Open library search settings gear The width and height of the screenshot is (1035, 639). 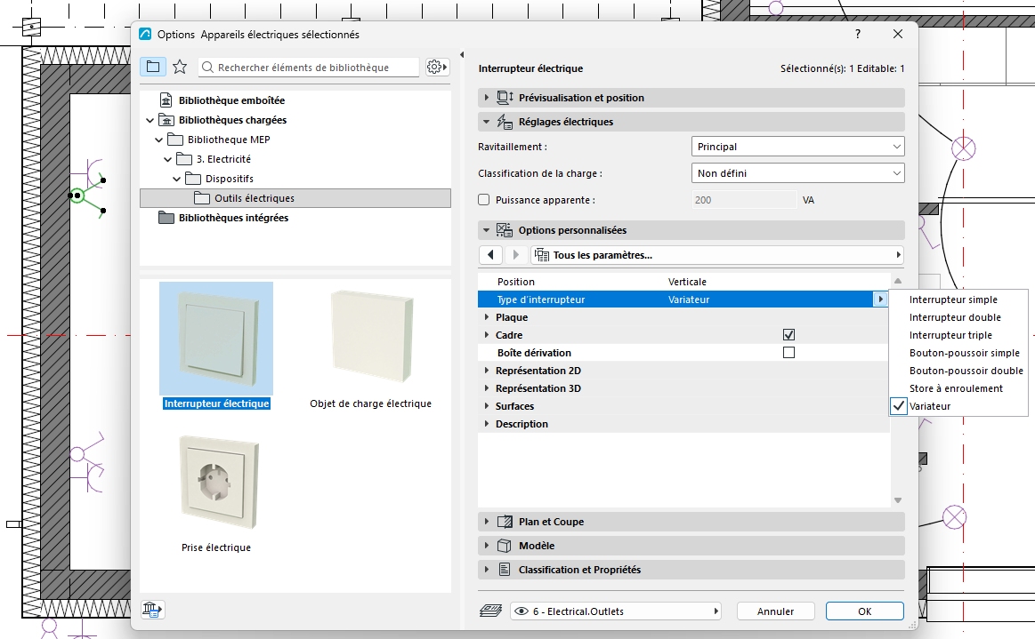pos(437,67)
